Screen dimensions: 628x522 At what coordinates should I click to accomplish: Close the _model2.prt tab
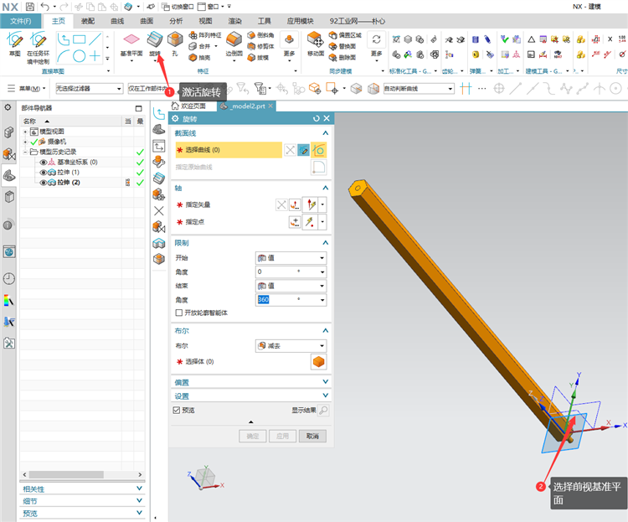(x=270, y=106)
